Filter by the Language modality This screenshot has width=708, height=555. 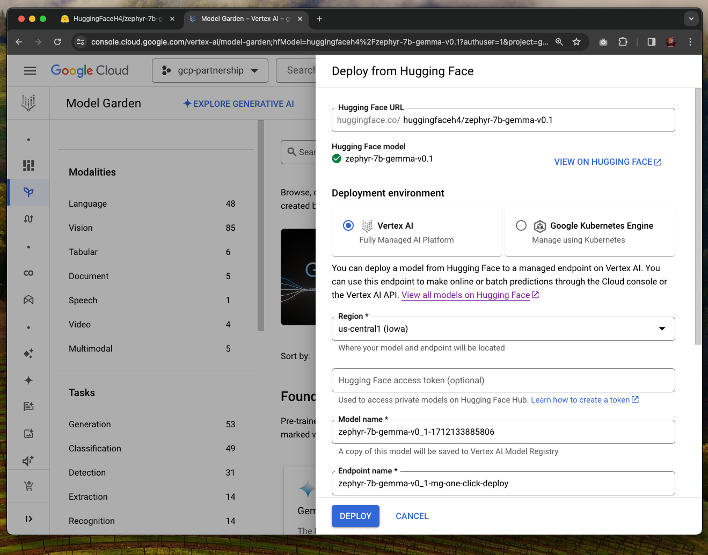[88, 204]
